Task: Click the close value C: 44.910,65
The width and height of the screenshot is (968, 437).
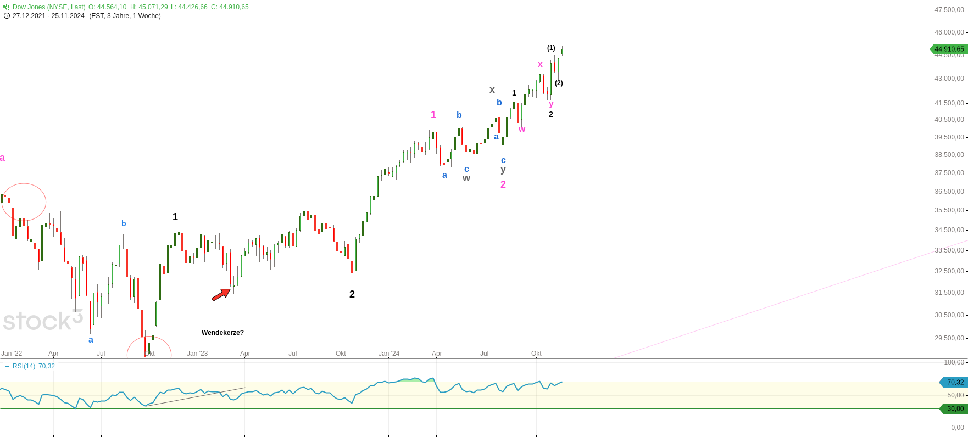Action: pos(230,7)
